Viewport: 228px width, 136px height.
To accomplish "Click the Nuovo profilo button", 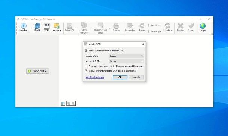I will coord(37,71).
